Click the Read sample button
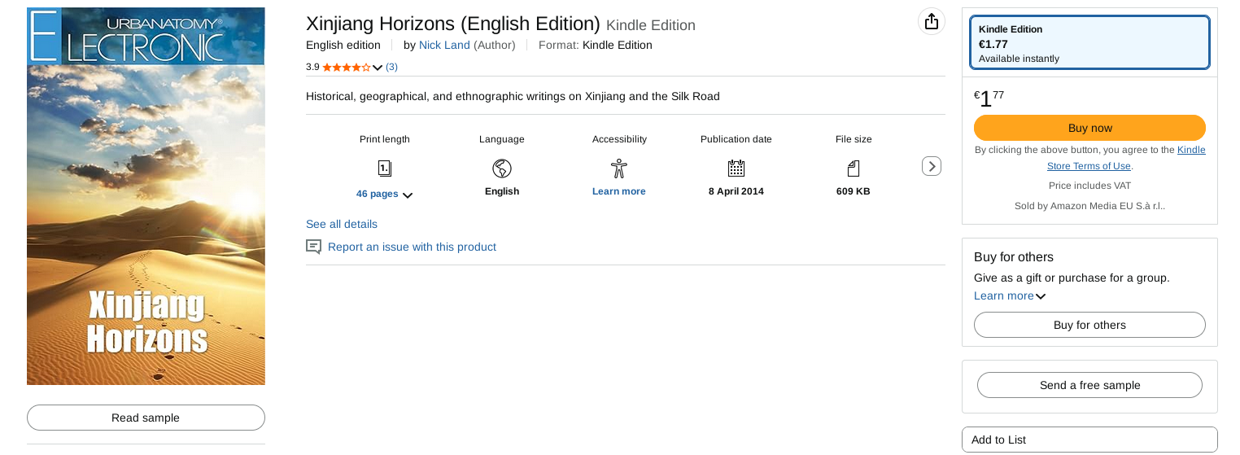Image resolution: width=1240 pixels, height=455 pixels. point(146,418)
